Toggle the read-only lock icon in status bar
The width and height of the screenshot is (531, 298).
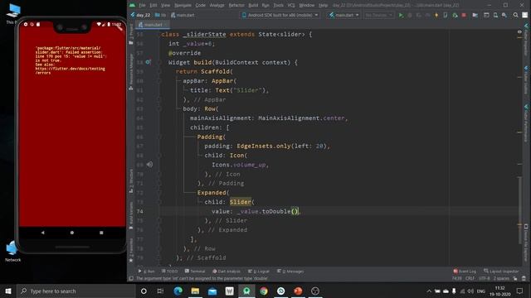[x=514, y=278]
